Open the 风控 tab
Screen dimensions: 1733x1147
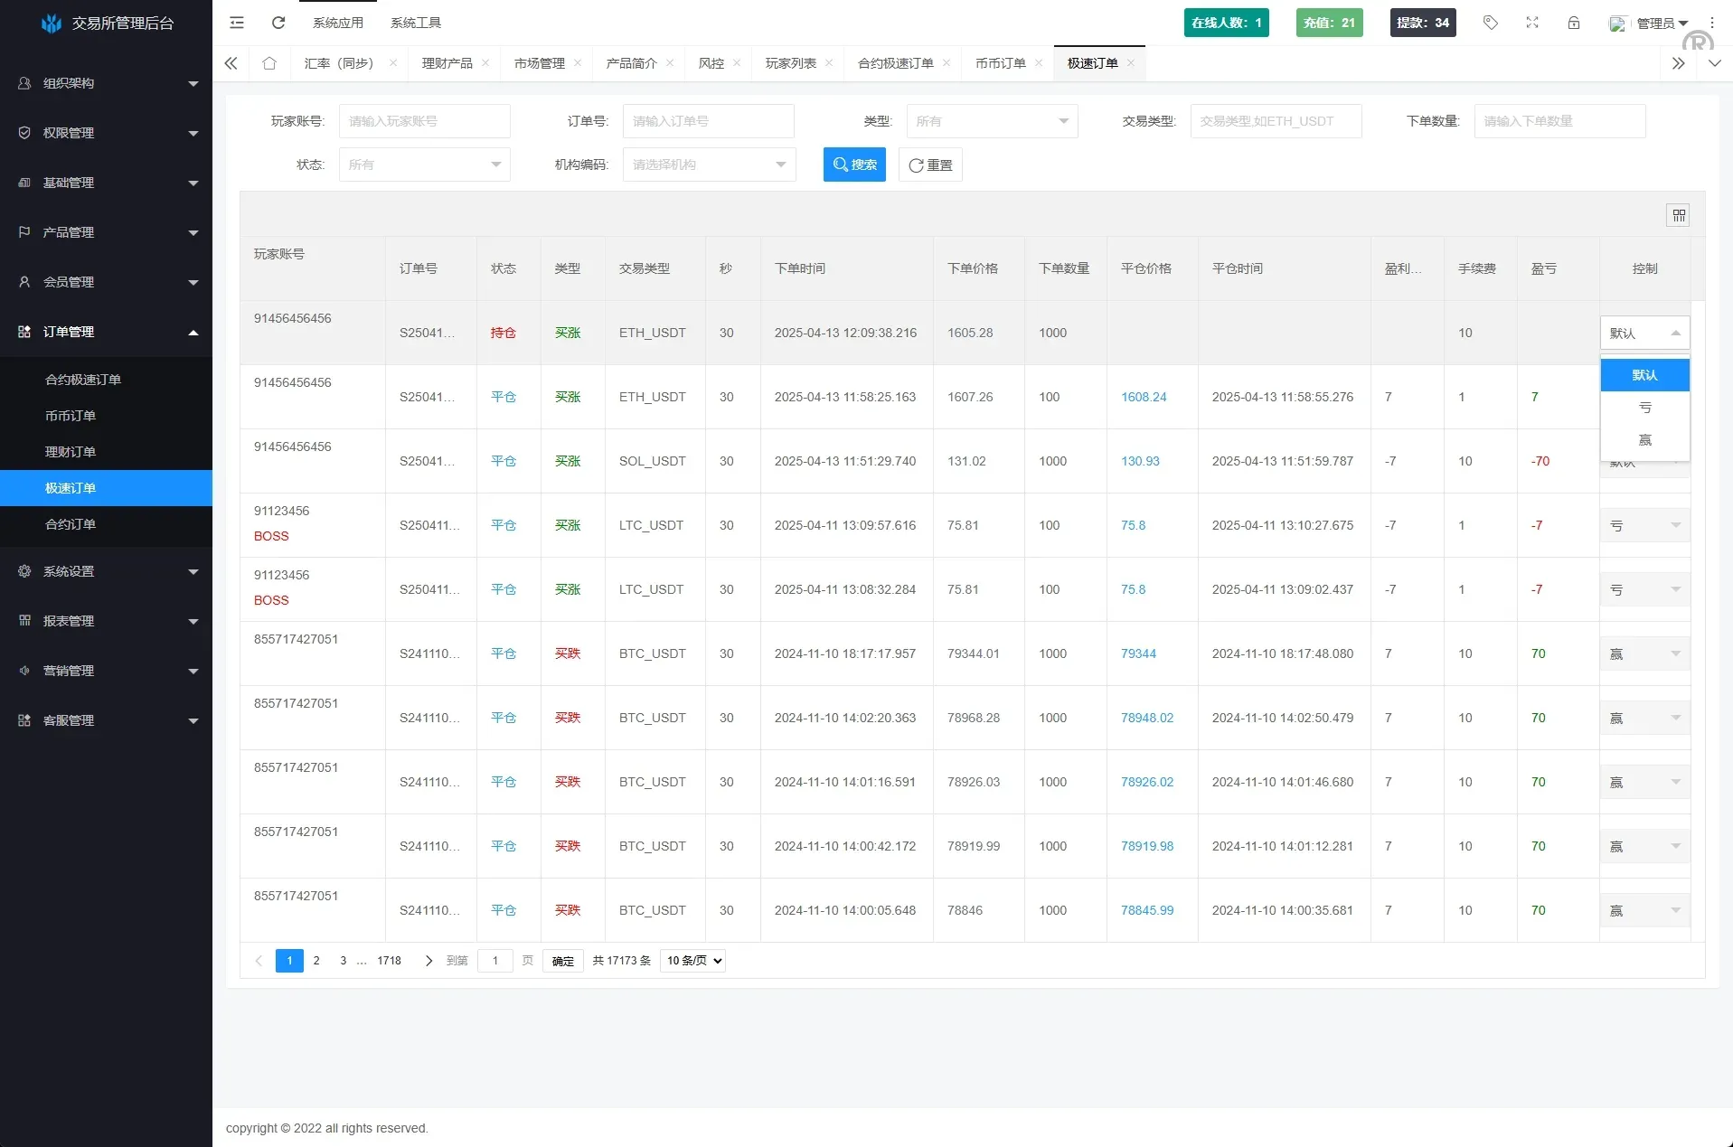pos(711,63)
